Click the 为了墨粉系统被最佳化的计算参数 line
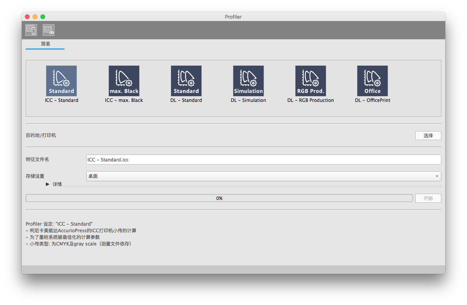 pyautogui.click(x=63, y=237)
